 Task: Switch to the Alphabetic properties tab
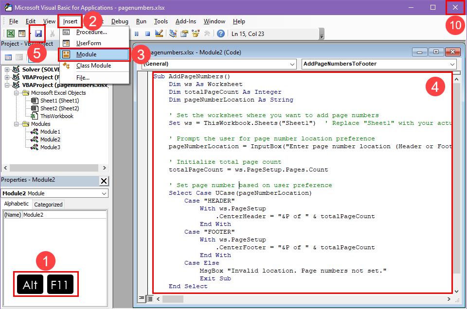tap(17, 204)
